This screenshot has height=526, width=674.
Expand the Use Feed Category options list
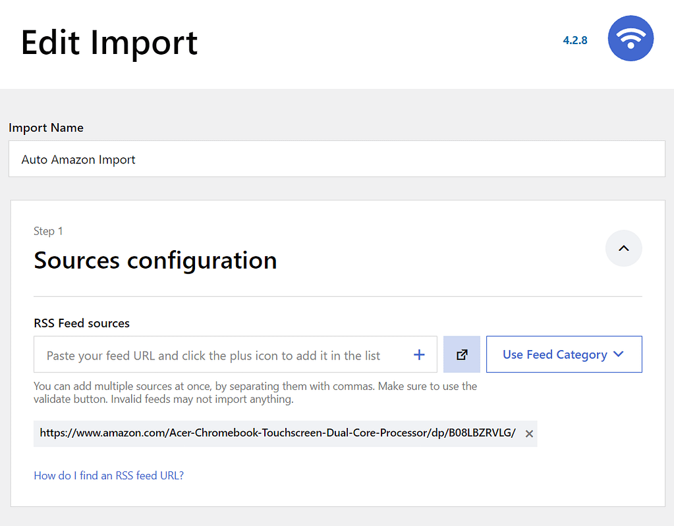pyautogui.click(x=564, y=354)
